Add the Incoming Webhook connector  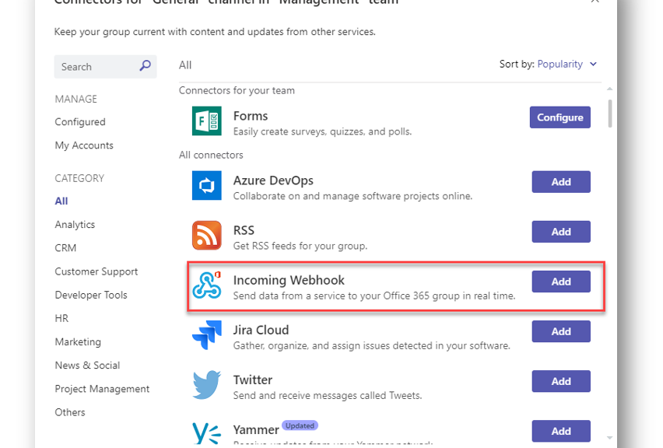561,282
